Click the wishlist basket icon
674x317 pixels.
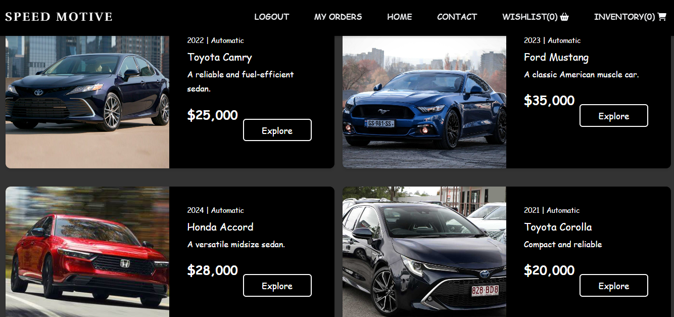pos(564,17)
